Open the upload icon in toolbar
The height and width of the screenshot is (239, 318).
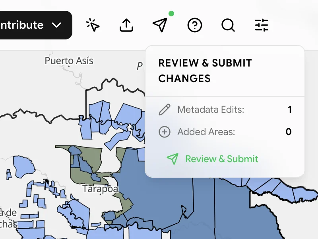pyautogui.click(x=126, y=25)
